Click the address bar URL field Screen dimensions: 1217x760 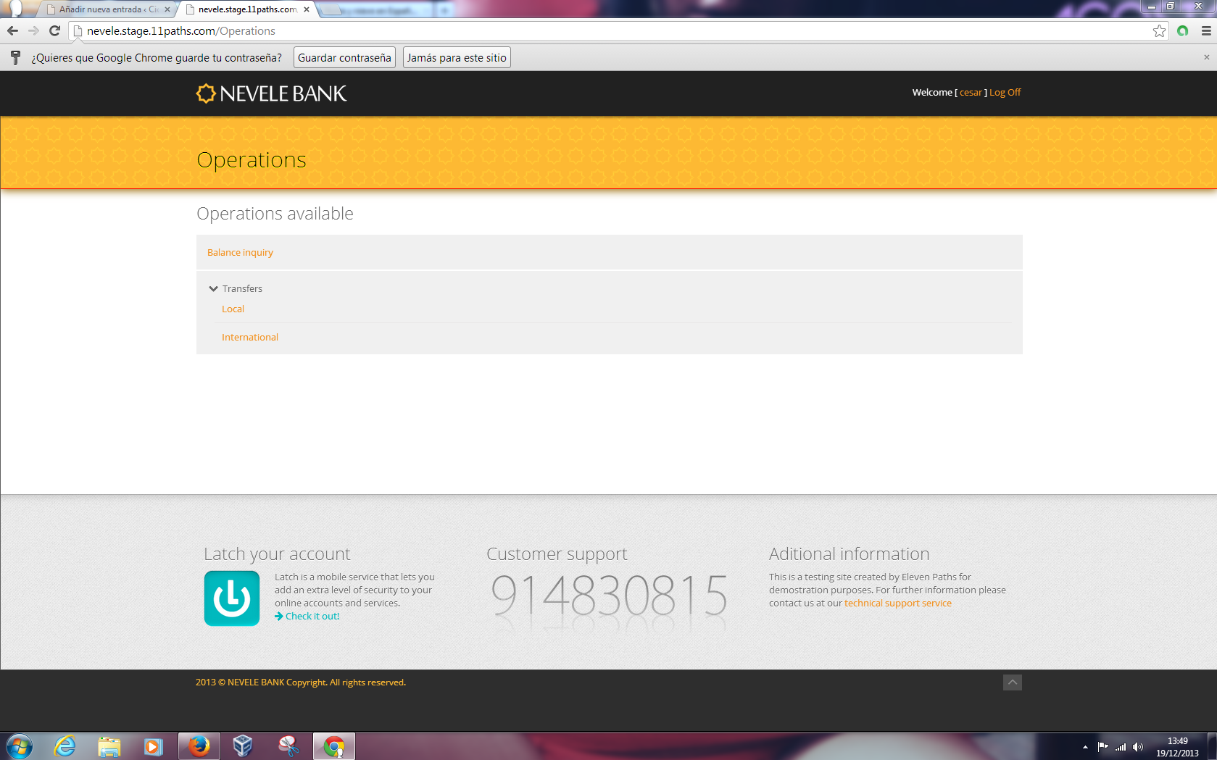tap(580, 31)
